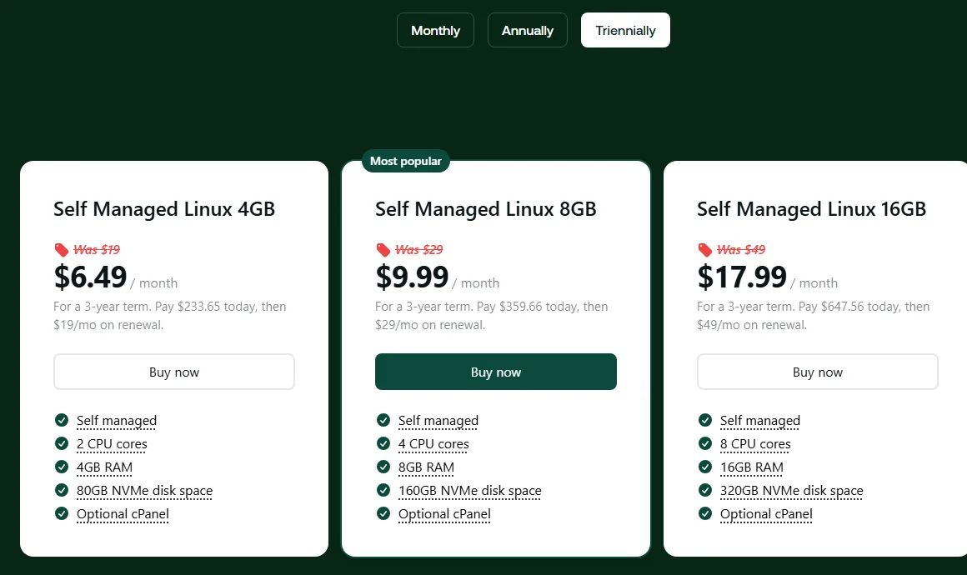The height and width of the screenshot is (575, 967).
Task: Click the checkmark icon next to 8GB RAM
Action: [383, 467]
